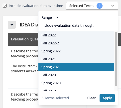Select Spring 2020 term option
The image size is (121, 108).
pos(76,83)
